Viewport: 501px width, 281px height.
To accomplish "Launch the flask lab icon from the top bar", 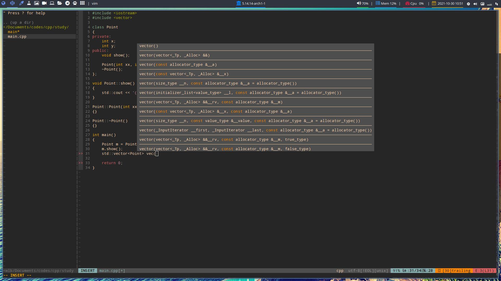I will click(29, 3).
